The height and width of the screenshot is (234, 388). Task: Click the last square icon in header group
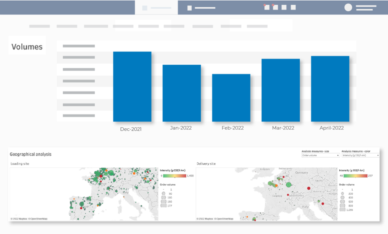pyautogui.click(x=293, y=7)
